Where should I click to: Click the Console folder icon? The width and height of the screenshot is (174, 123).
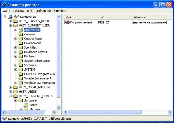click(x=21, y=34)
